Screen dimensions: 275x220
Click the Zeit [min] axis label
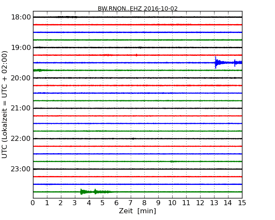137,211
